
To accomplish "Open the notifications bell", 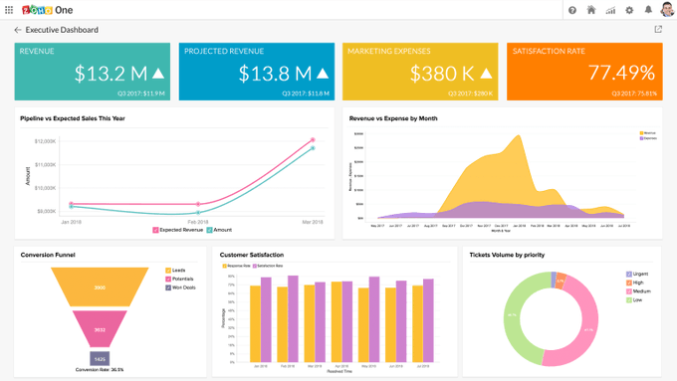I will tap(648, 10).
